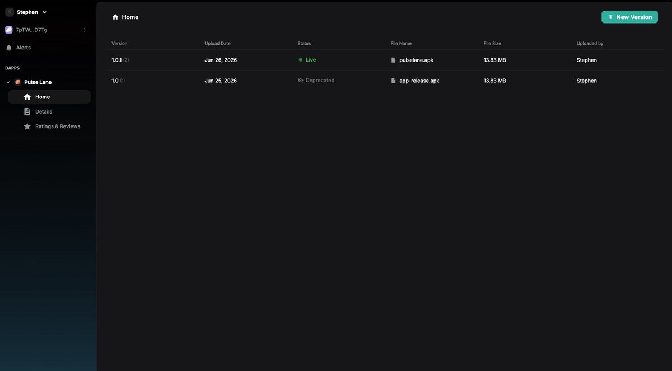Click the pulselane.apk file name
This screenshot has width=672, height=371.
click(416, 60)
